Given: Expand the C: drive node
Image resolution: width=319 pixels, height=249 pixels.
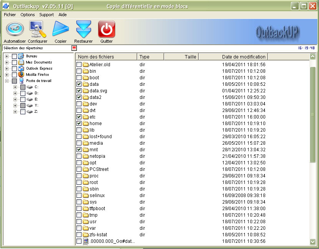Looking at the screenshot, I should (x=15, y=87).
